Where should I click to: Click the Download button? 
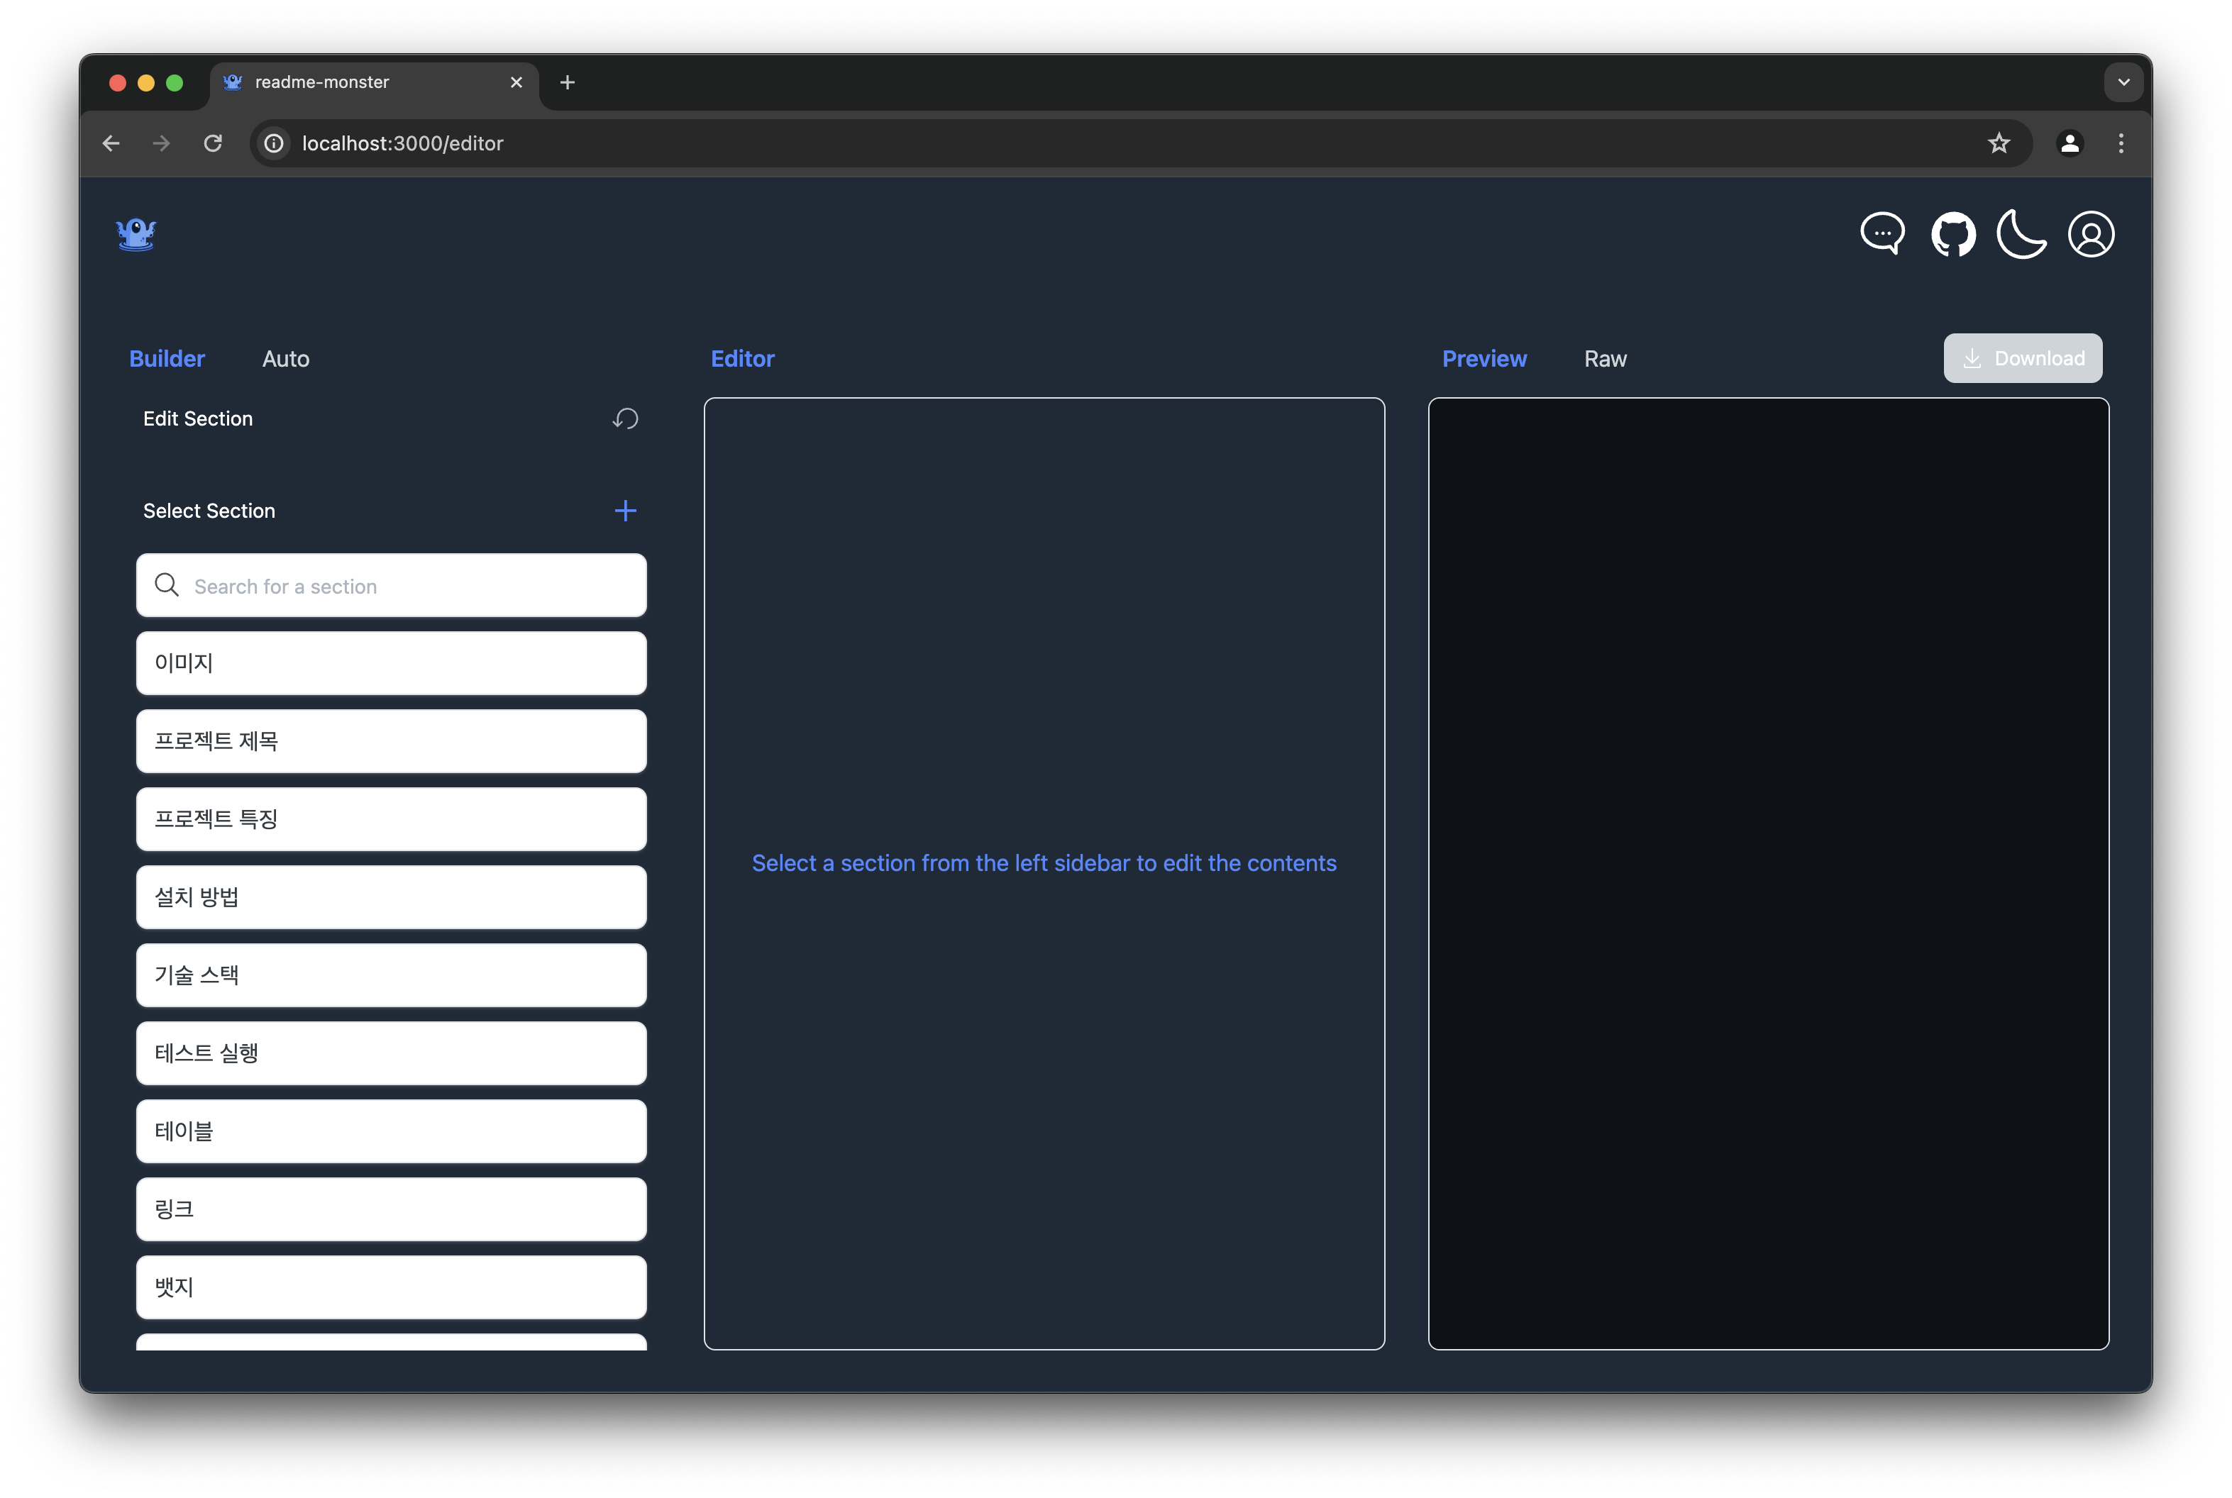tap(2022, 358)
